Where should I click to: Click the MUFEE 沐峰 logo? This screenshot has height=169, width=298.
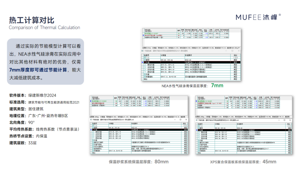point(258,17)
